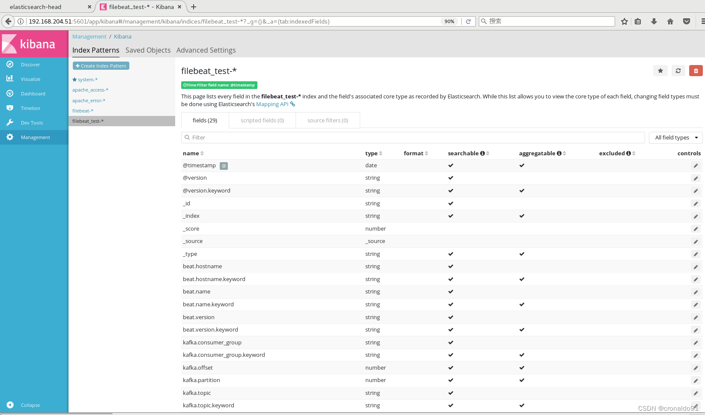Edit the _score field pencil
Image resolution: width=705 pixels, height=415 pixels.
(696, 229)
